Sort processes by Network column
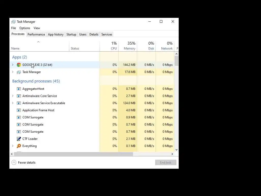The width and height of the screenshot is (261, 196). pos(165,46)
